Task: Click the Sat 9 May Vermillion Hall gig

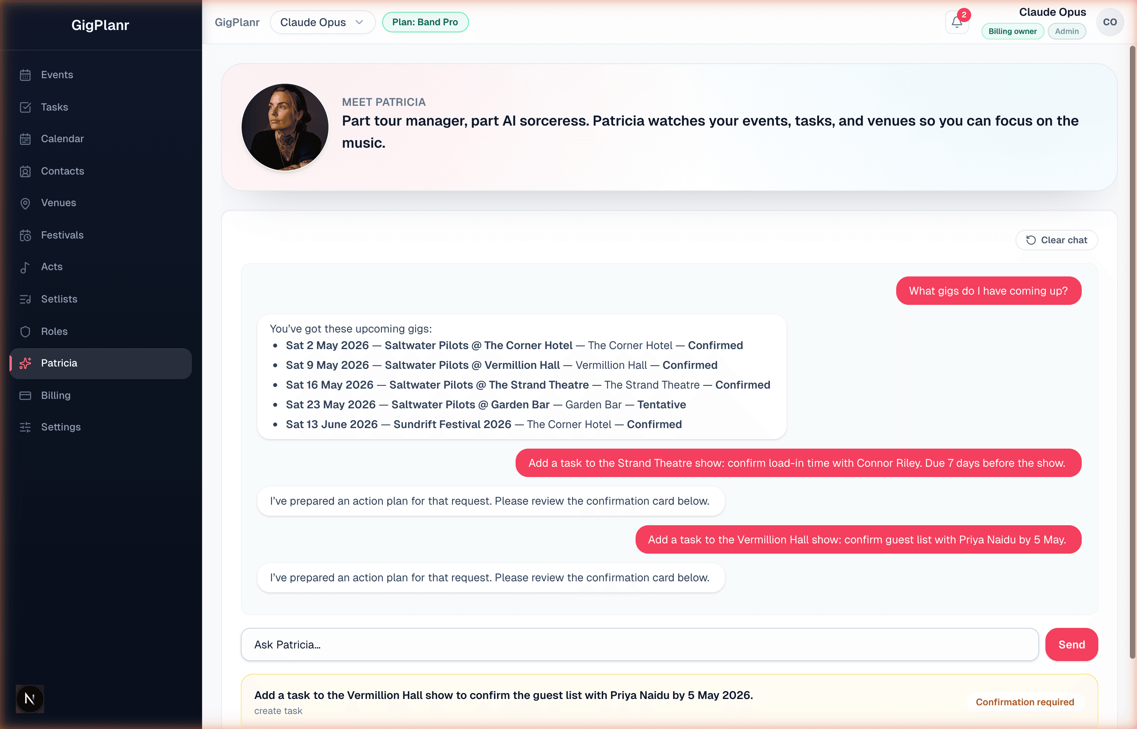Action: coord(501,365)
